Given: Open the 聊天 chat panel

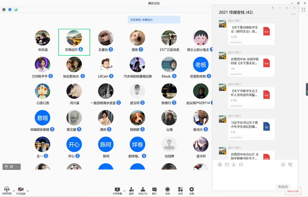Looking at the screenshot, I should coord(155,190).
